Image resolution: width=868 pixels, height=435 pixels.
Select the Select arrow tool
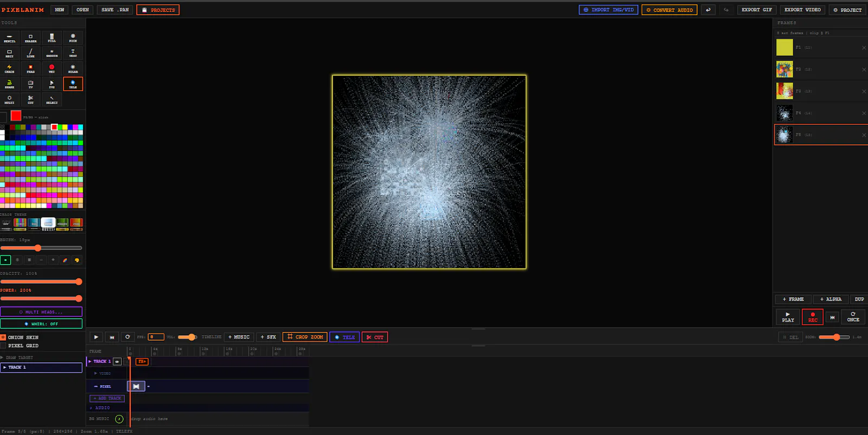52,100
